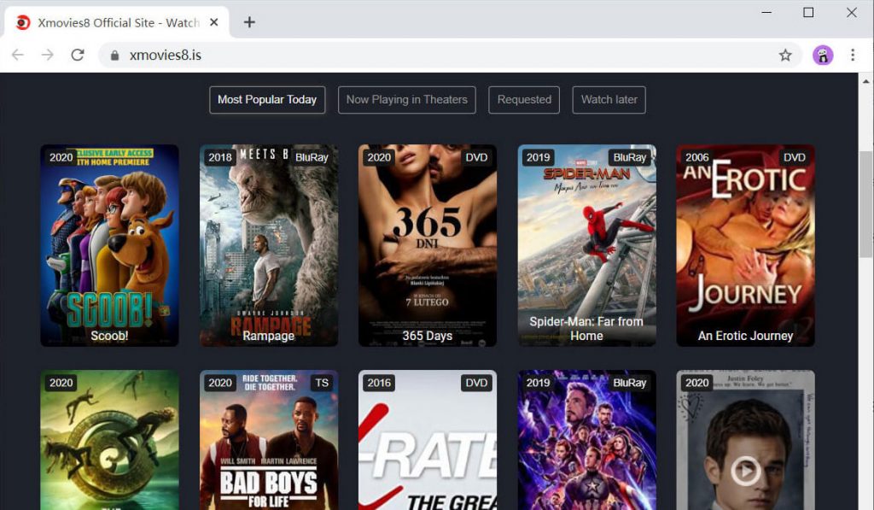This screenshot has height=510, width=874.
Task: Open the Rampage movie poster
Action: tap(269, 245)
